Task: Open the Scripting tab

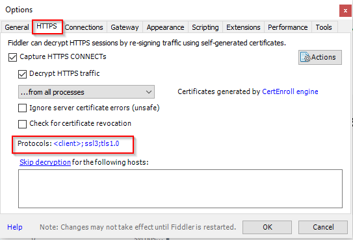Action: point(205,27)
